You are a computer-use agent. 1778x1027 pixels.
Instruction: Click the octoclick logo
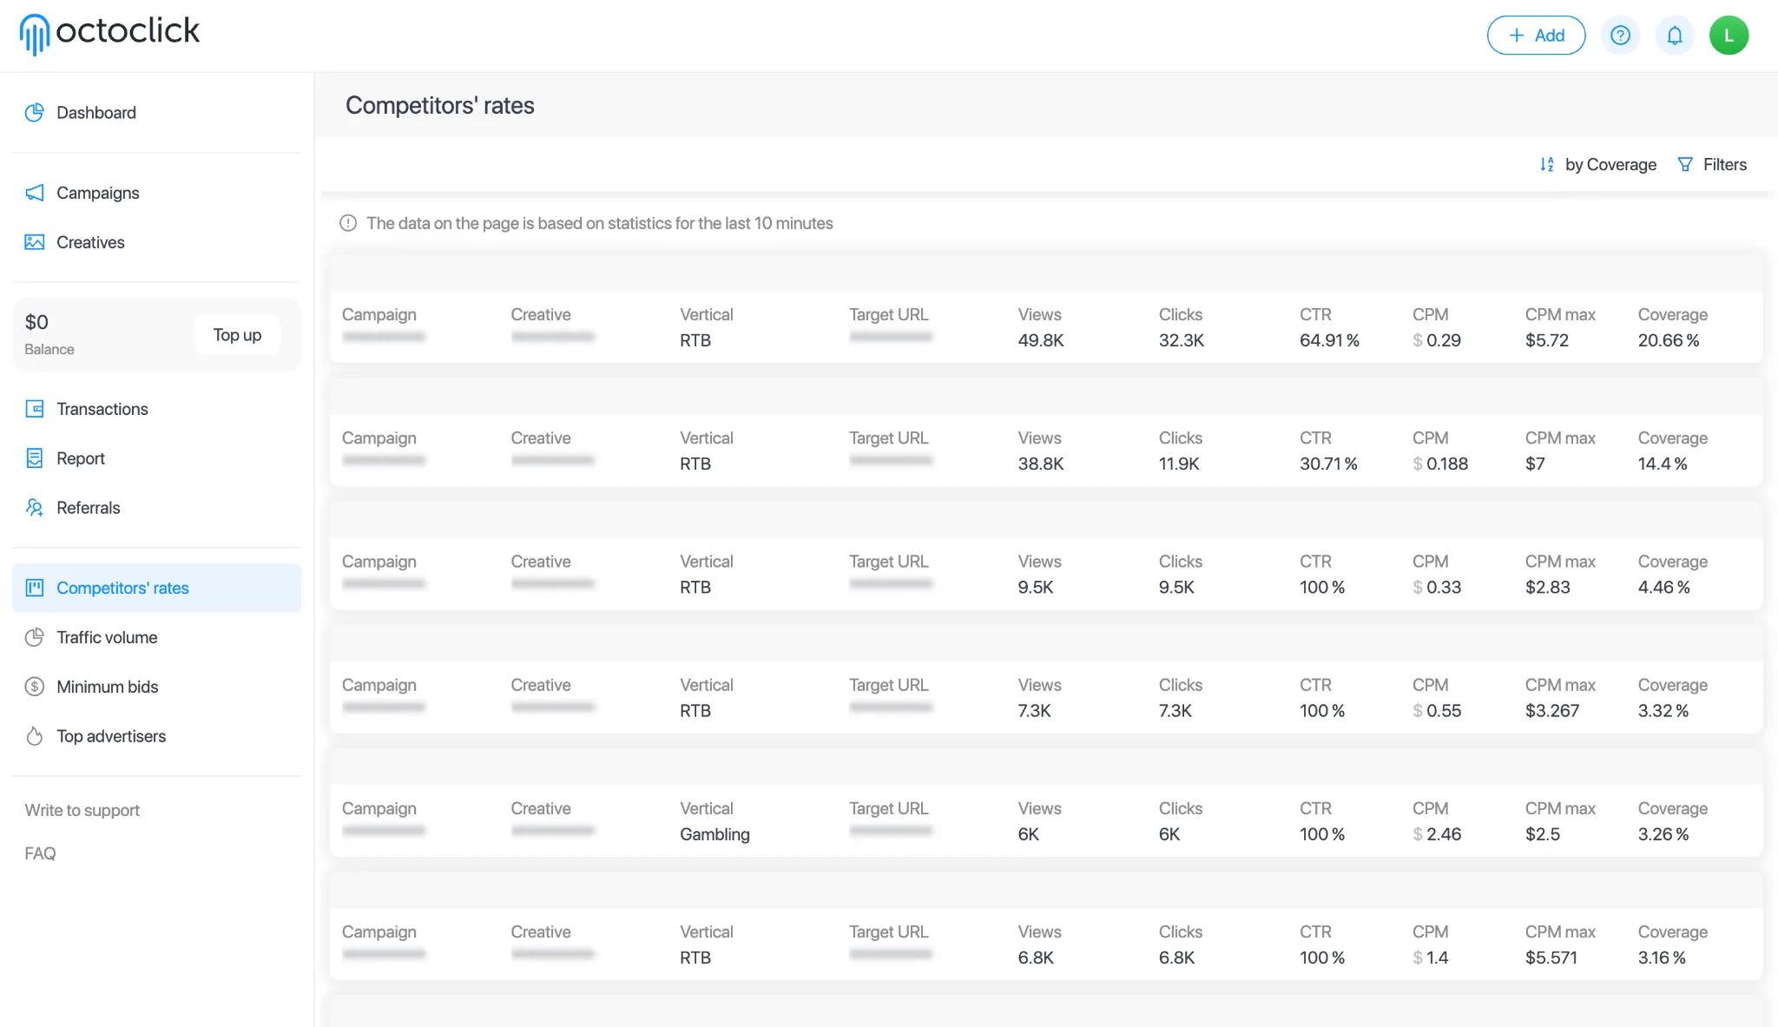pos(109,34)
